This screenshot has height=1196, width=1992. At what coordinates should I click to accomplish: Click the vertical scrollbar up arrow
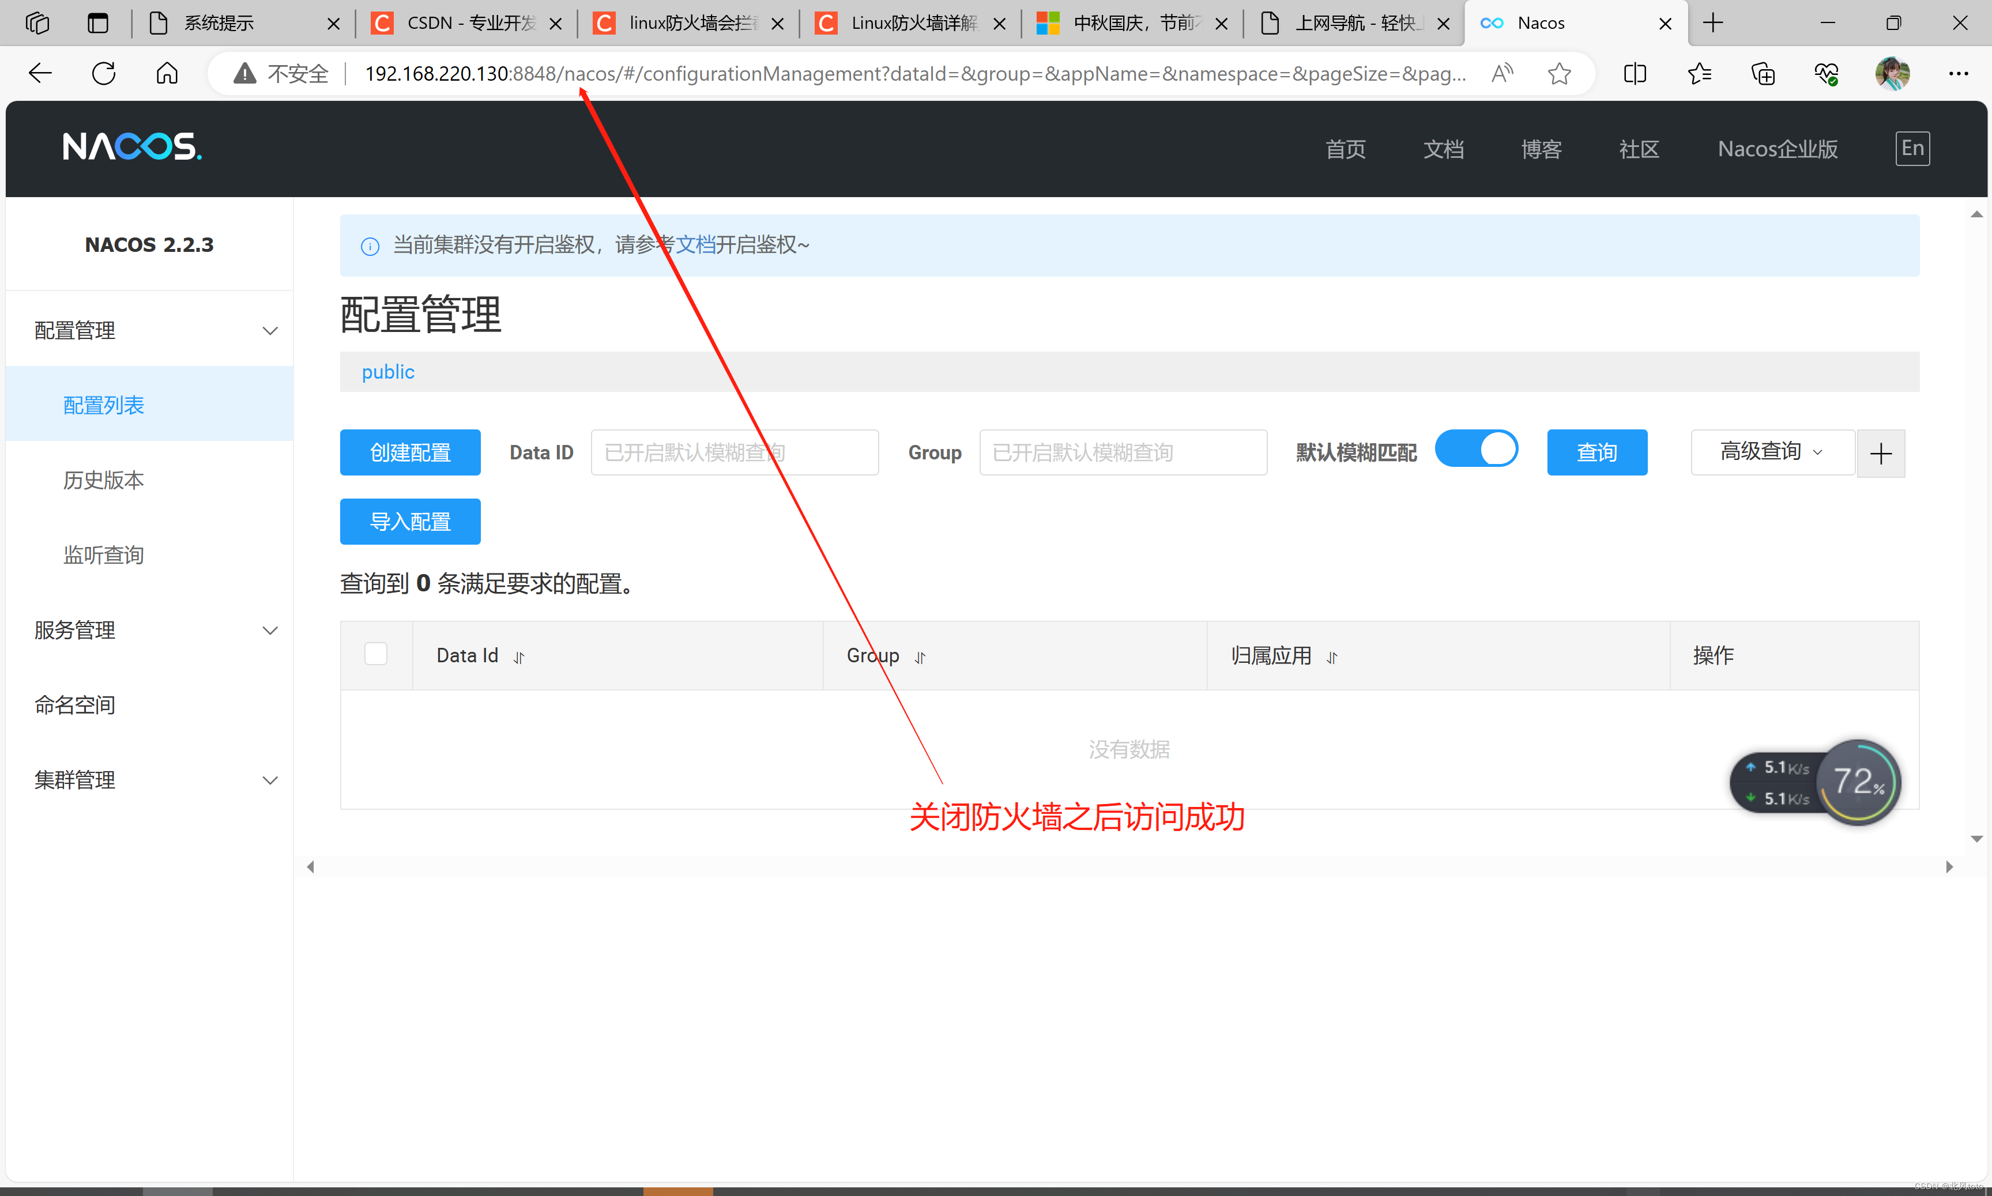[x=1976, y=214]
